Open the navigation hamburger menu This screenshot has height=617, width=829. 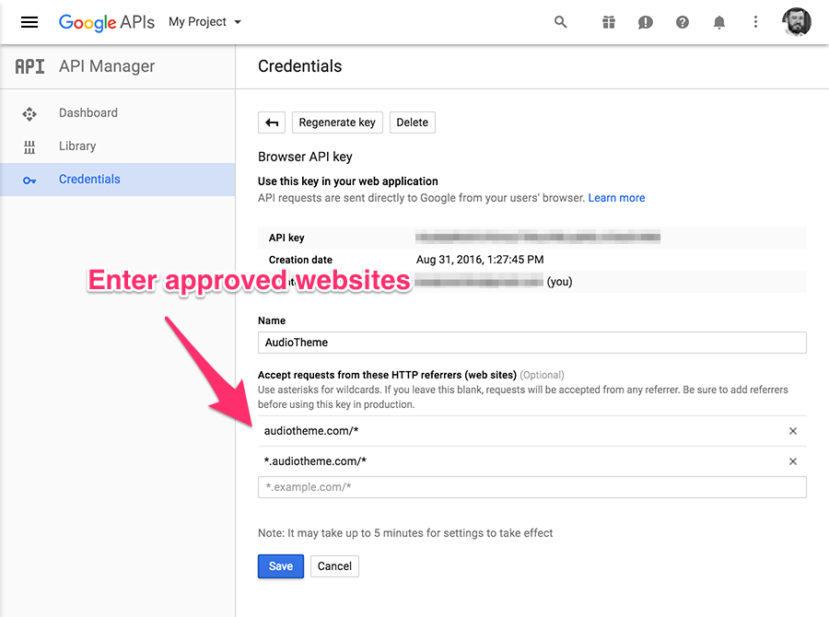(x=29, y=22)
